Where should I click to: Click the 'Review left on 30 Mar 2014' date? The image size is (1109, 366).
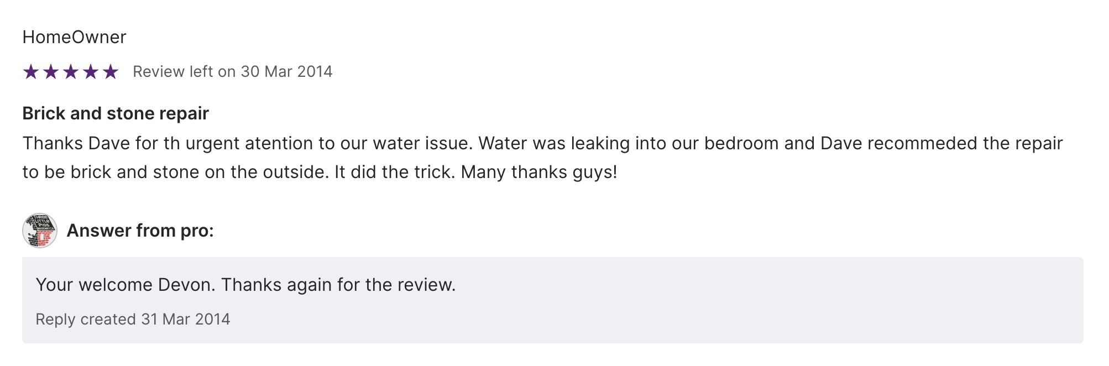pyautogui.click(x=232, y=72)
